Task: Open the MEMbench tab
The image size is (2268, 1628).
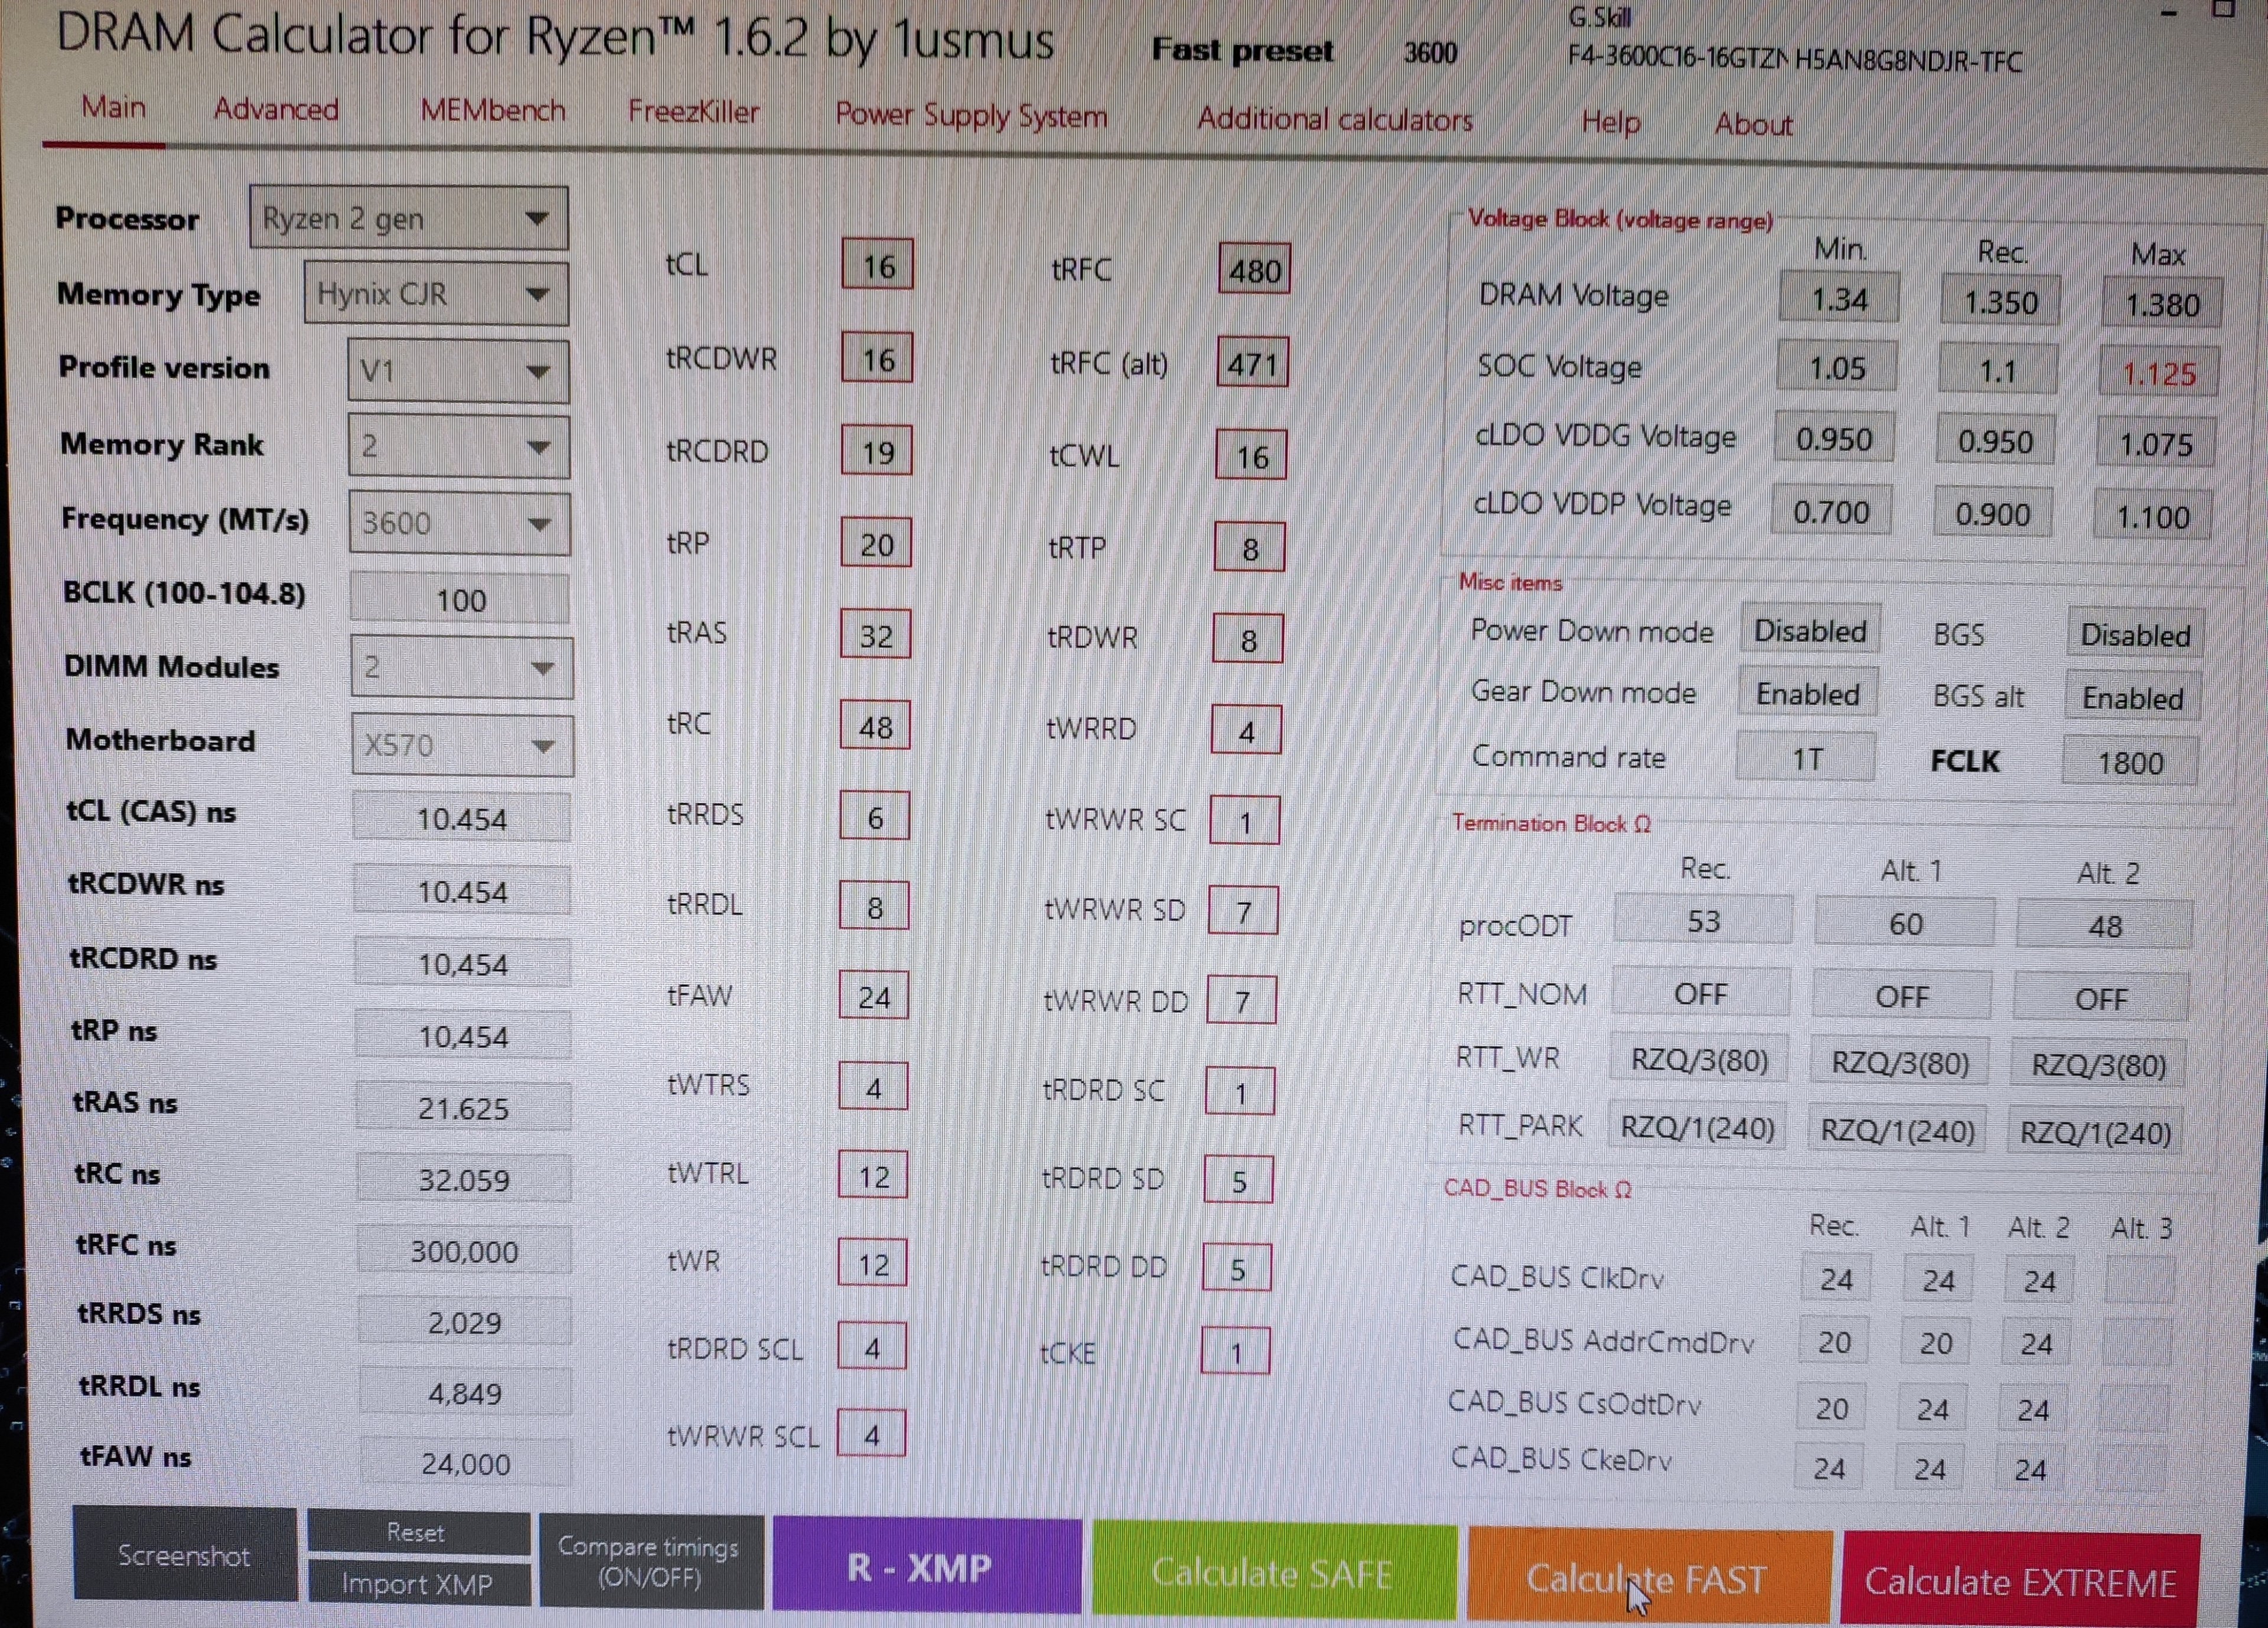Action: click(492, 110)
